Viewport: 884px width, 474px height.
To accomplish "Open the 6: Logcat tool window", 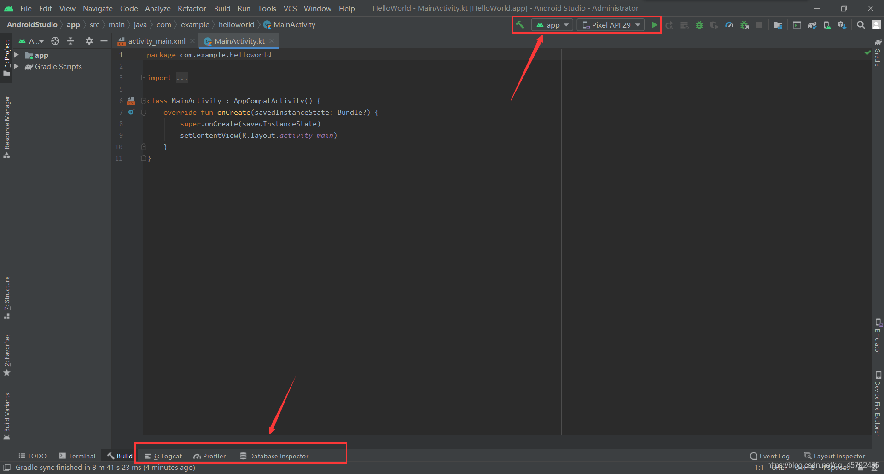I will pyautogui.click(x=163, y=456).
